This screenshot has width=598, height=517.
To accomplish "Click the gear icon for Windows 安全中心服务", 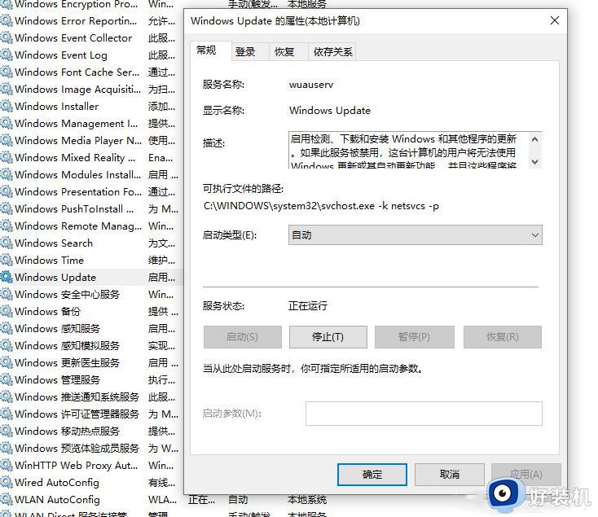I will pos(7,294).
